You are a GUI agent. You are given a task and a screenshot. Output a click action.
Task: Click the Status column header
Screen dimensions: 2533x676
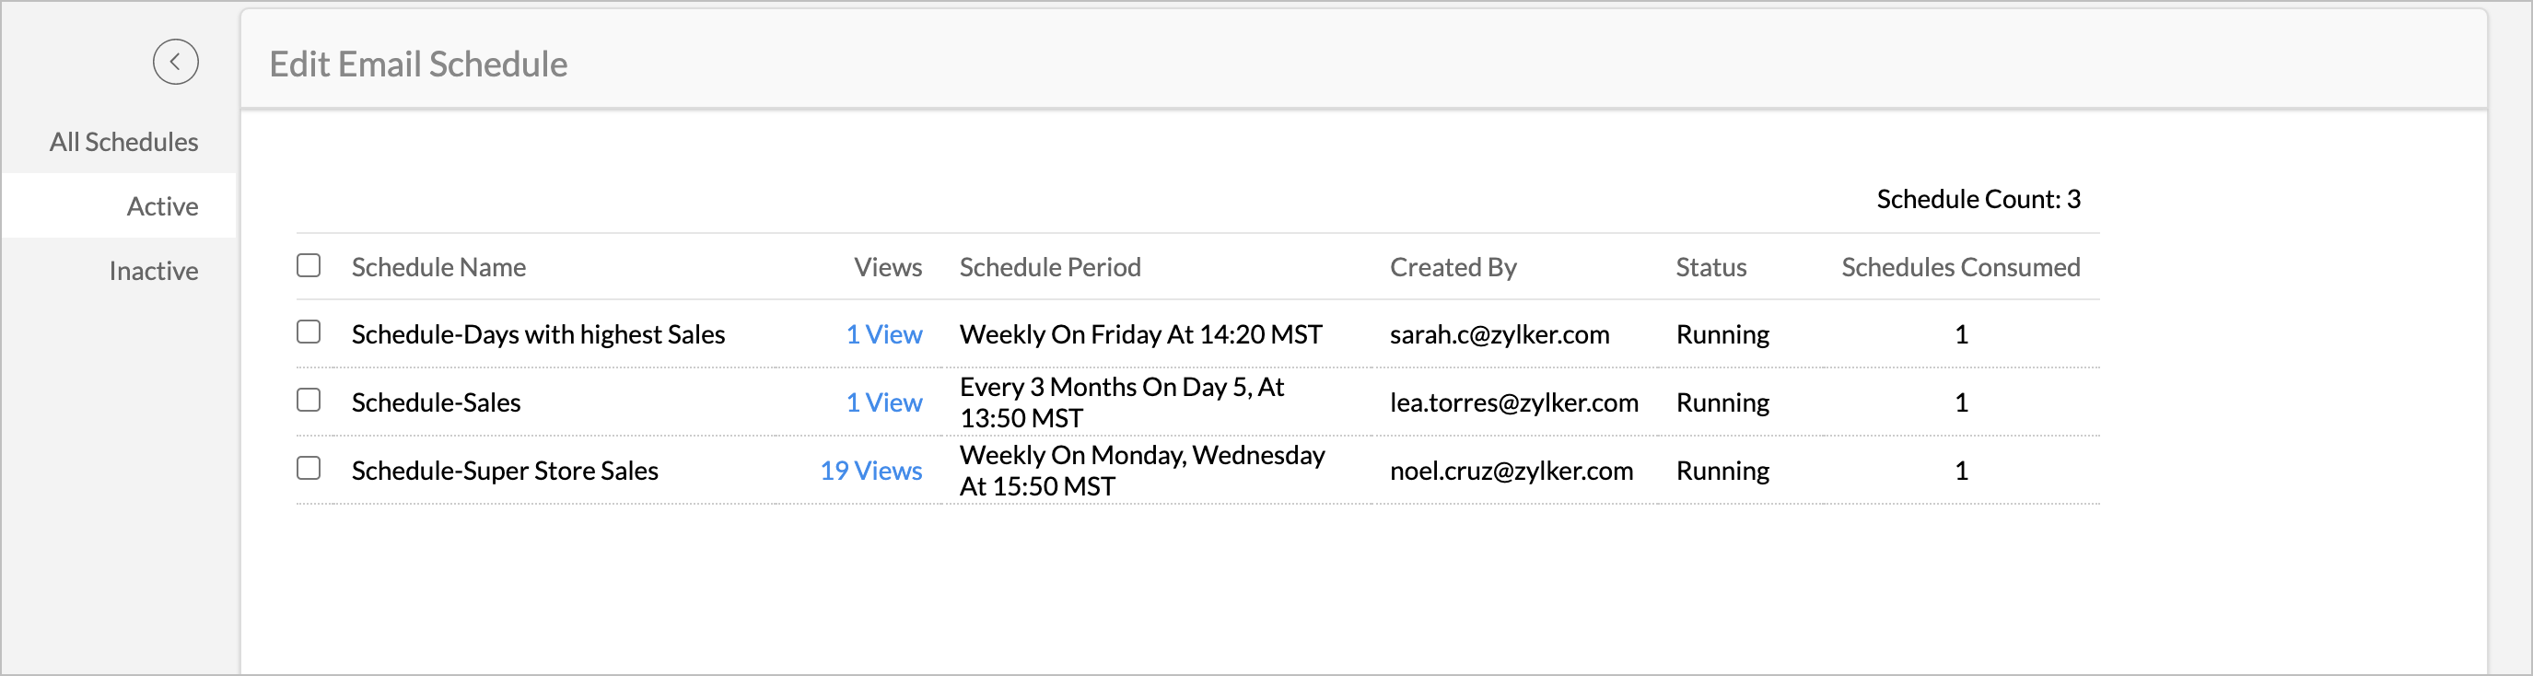(x=1710, y=267)
